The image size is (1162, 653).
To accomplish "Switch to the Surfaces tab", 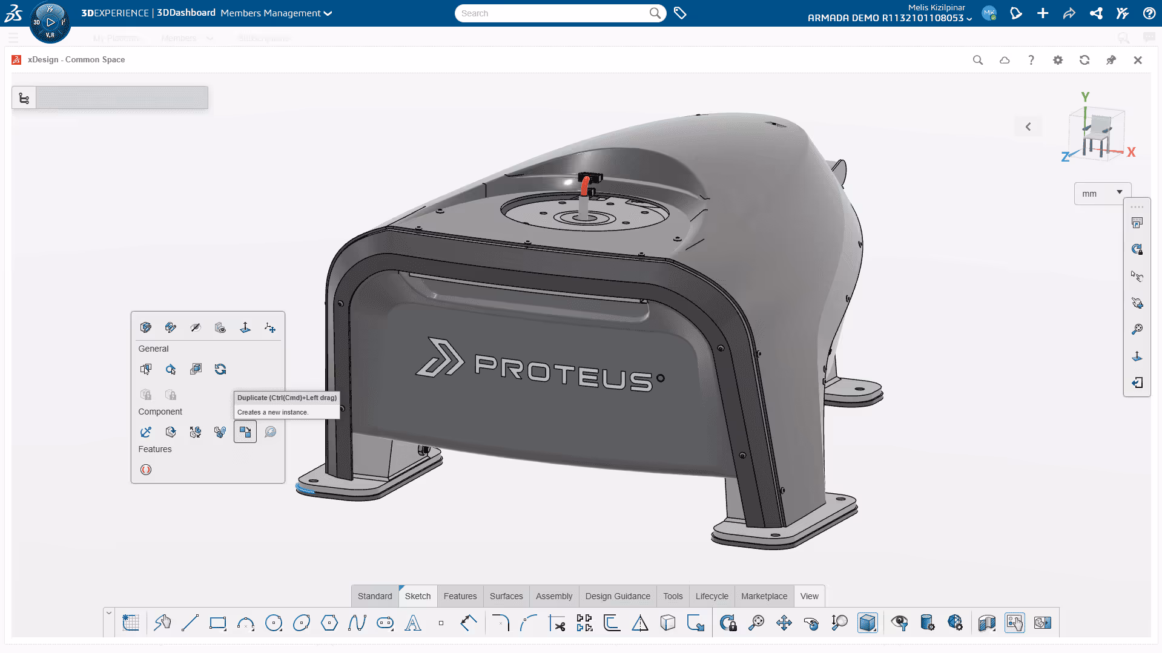I will 506,596.
